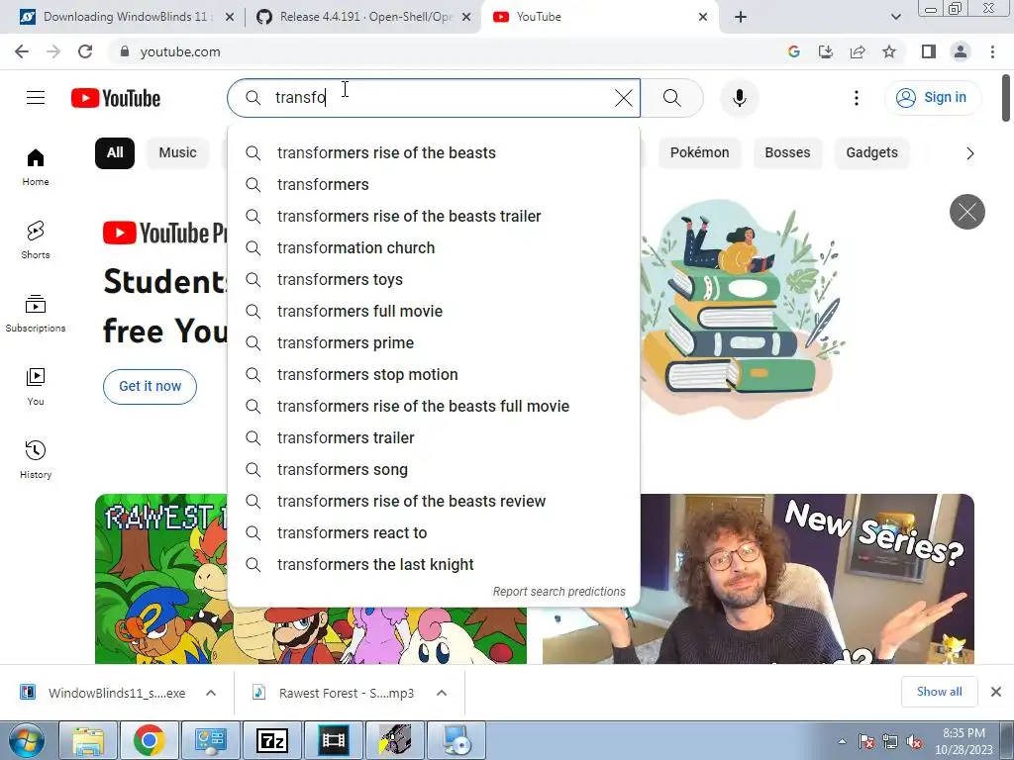Show hidden tray icons arrow
This screenshot has width=1014, height=760.
coord(842,742)
